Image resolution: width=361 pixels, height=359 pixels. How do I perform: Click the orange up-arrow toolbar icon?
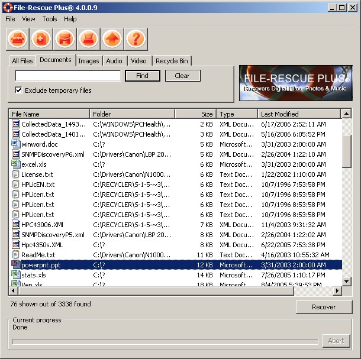click(112, 38)
